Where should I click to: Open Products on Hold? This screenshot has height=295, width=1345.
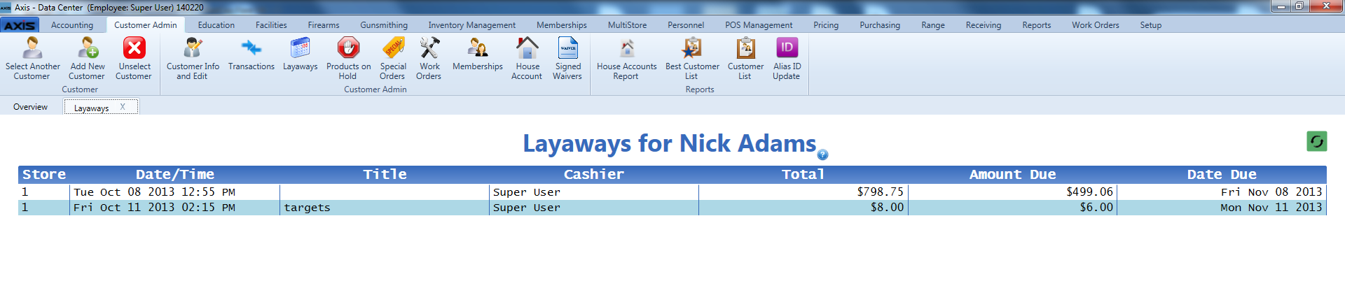click(348, 59)
